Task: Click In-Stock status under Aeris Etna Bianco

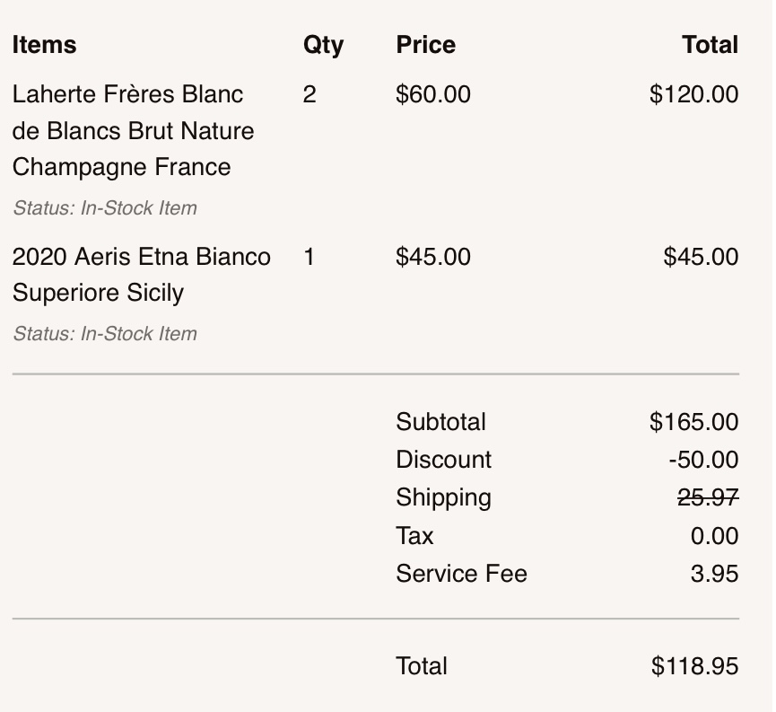Action: [x=105, y=334]
